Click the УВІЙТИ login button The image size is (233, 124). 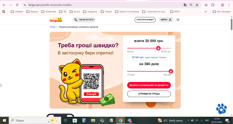(x=166, y=20)
